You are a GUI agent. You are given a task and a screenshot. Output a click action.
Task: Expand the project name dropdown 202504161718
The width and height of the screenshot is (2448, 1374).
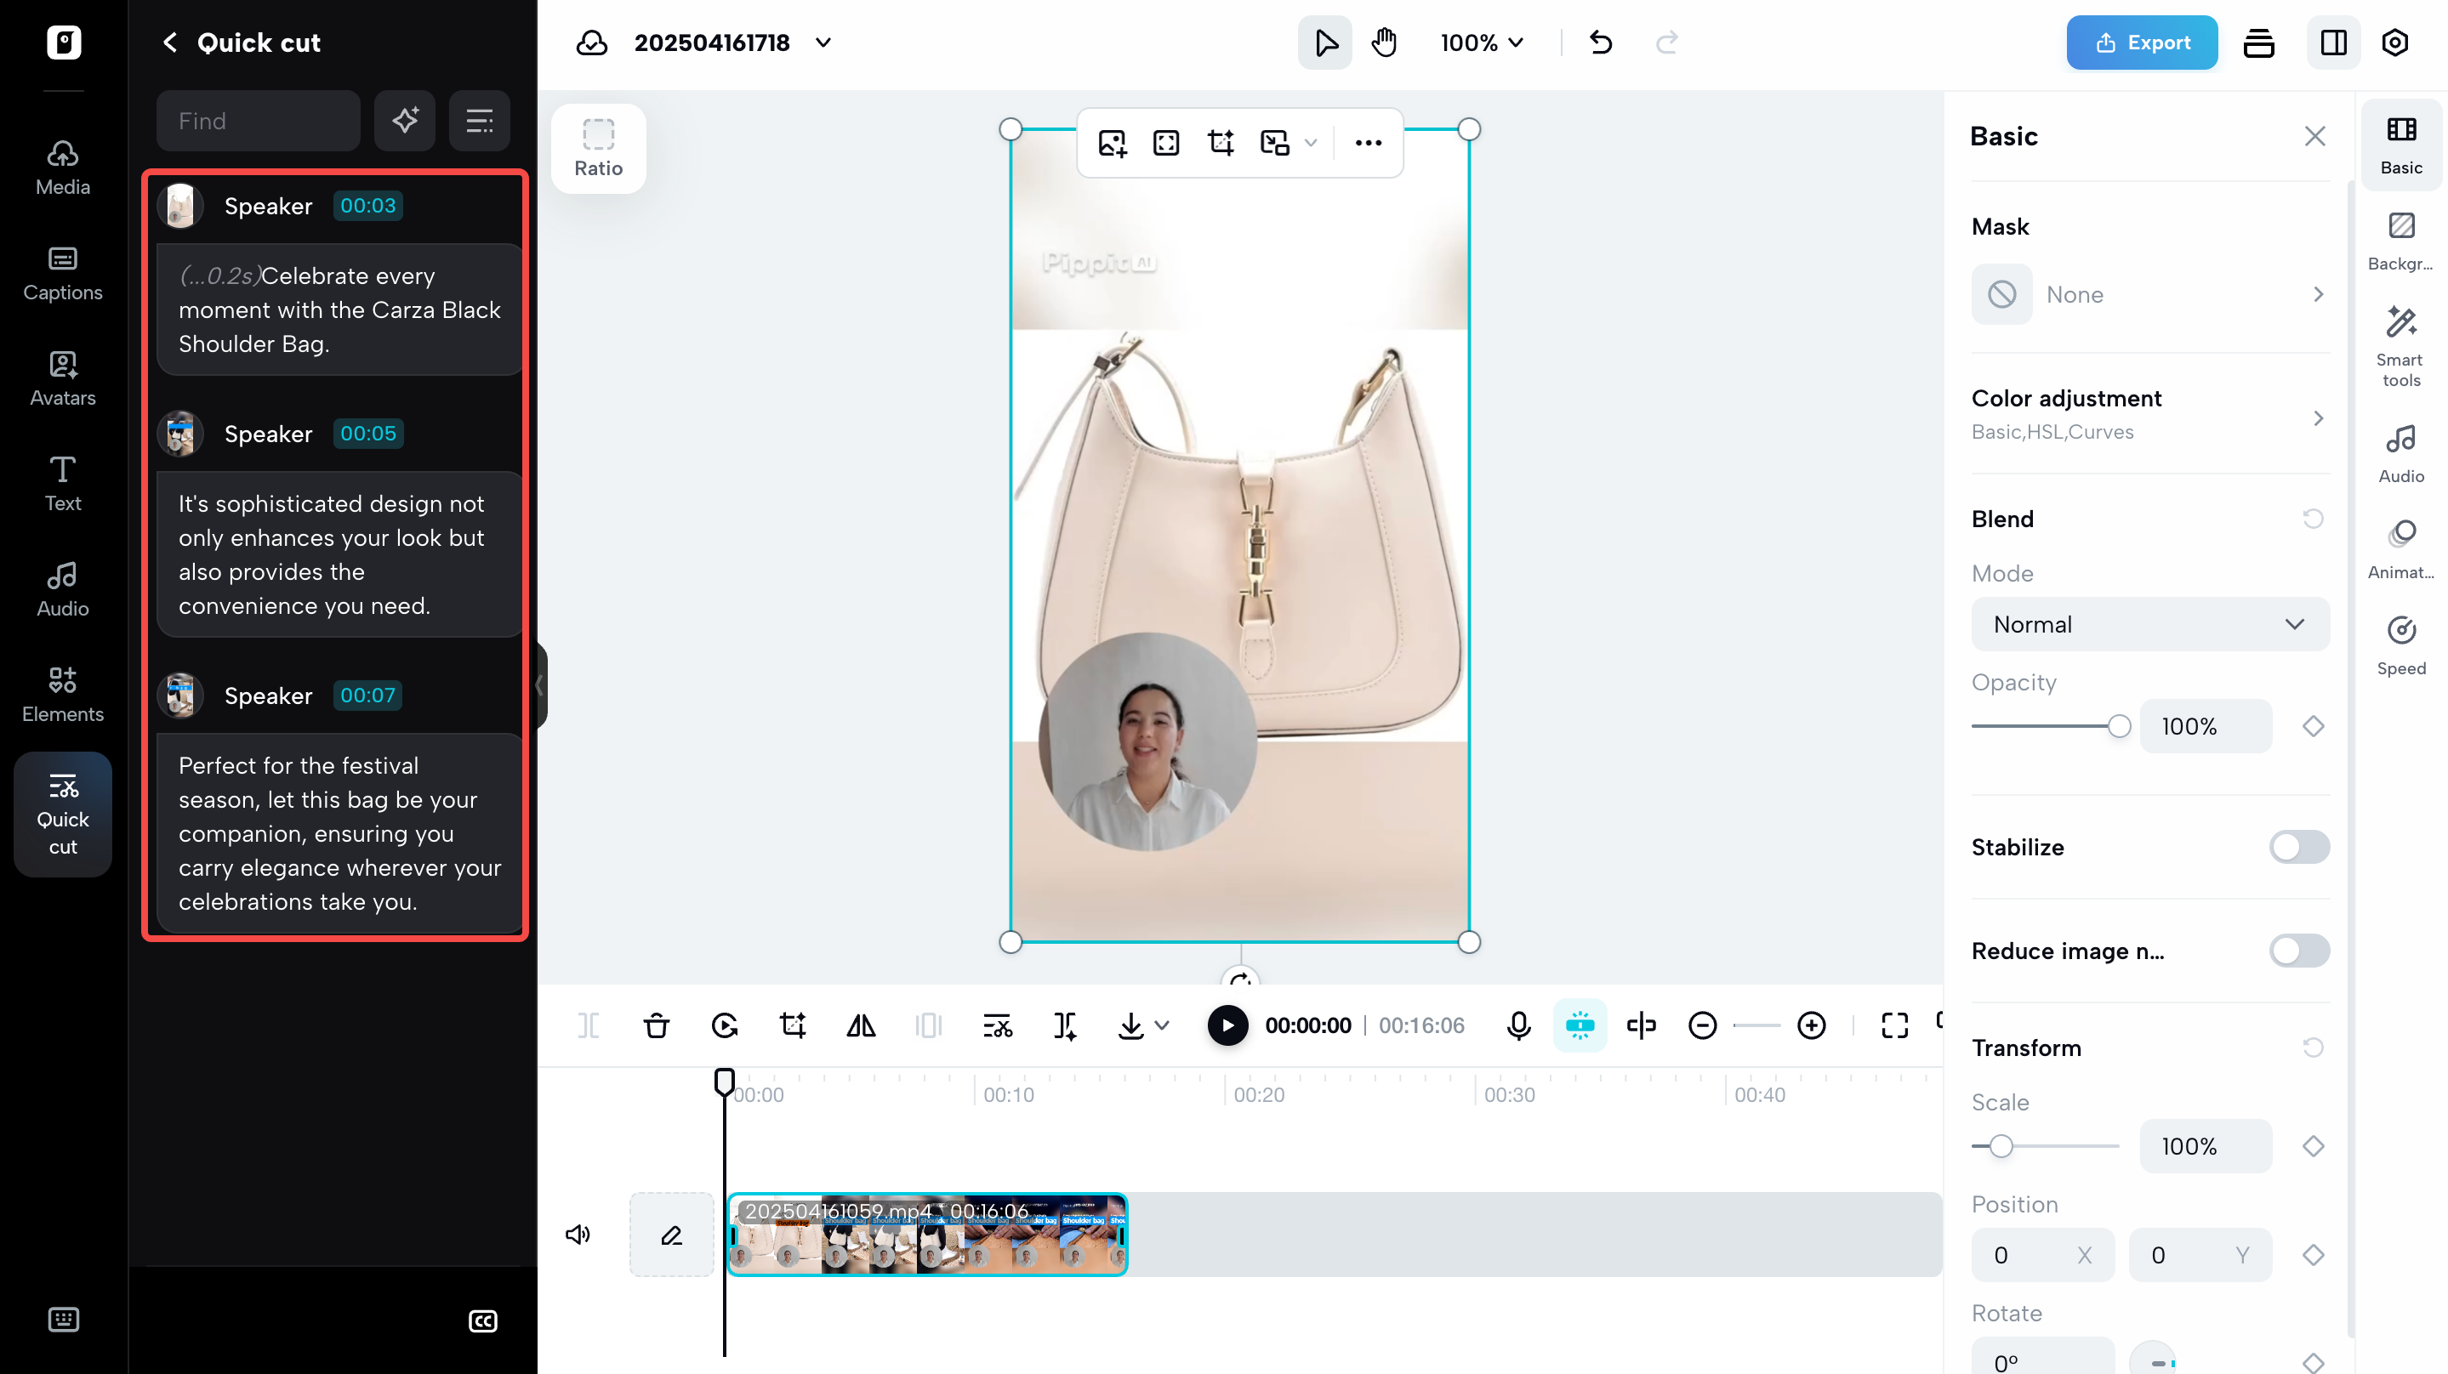click(823, 42)
